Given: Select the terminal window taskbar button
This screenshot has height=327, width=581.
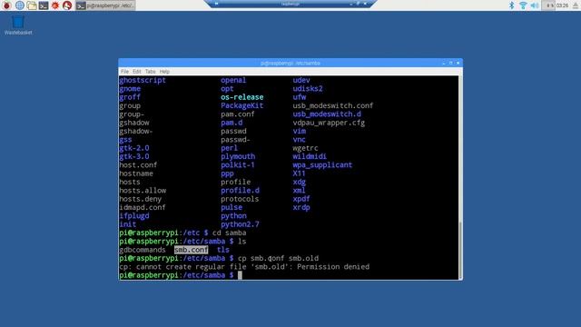Looking at the screenshot, I should pos(105,5).
